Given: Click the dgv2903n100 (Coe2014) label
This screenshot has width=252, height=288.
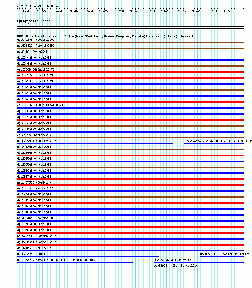Looking at the screenshot, I should pos(35,123).
